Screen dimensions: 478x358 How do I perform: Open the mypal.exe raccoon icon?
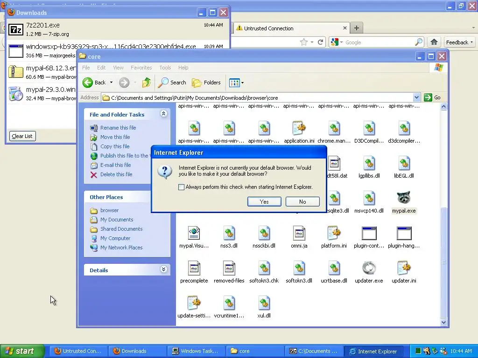404,198
